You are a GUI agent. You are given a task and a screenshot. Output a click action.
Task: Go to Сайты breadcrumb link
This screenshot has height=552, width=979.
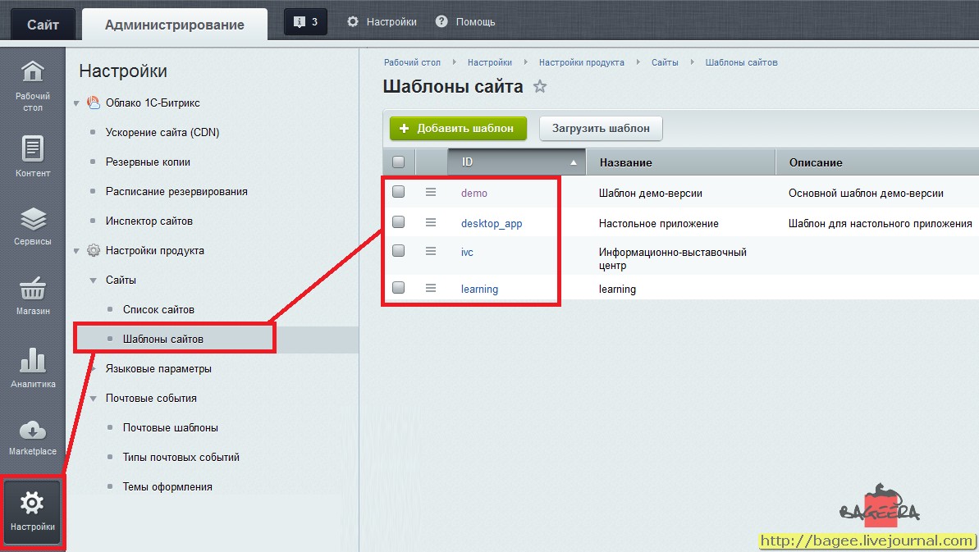click(665, 62)
